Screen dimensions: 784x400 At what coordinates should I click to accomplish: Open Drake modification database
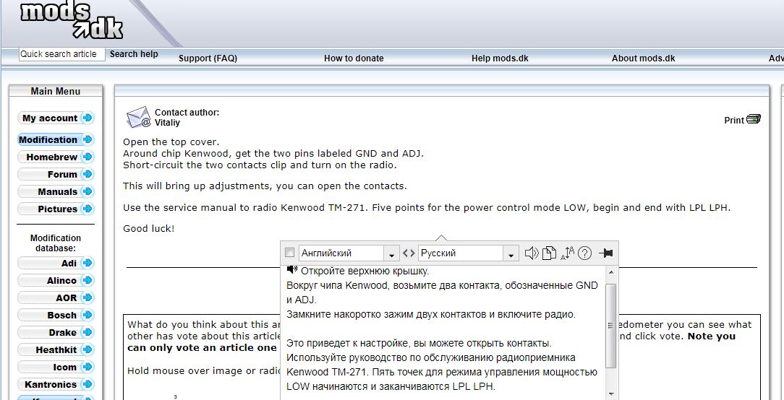tap(56, 332)
